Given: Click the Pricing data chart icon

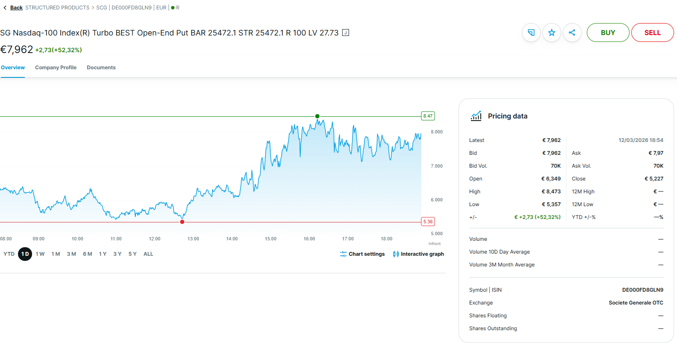Looking at the screenshot, I should pos(476,116).
